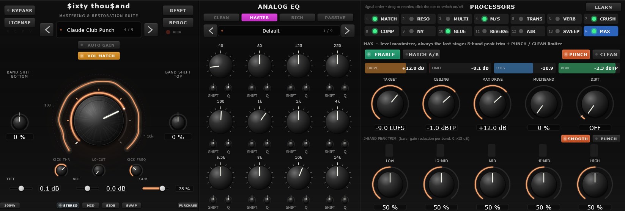Viewport: 625px width, 211px height.
Task: Switch Analog EQ to MASTER mode
Action: click(259, 17)
